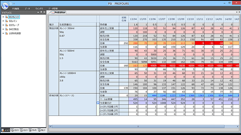Click the icon beside 04全製品
This screenshot has height=135, width=241.
pyautogui.click(x=6, y=29)
